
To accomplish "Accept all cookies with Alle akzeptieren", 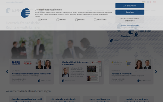I will click(x=130, y=6).
